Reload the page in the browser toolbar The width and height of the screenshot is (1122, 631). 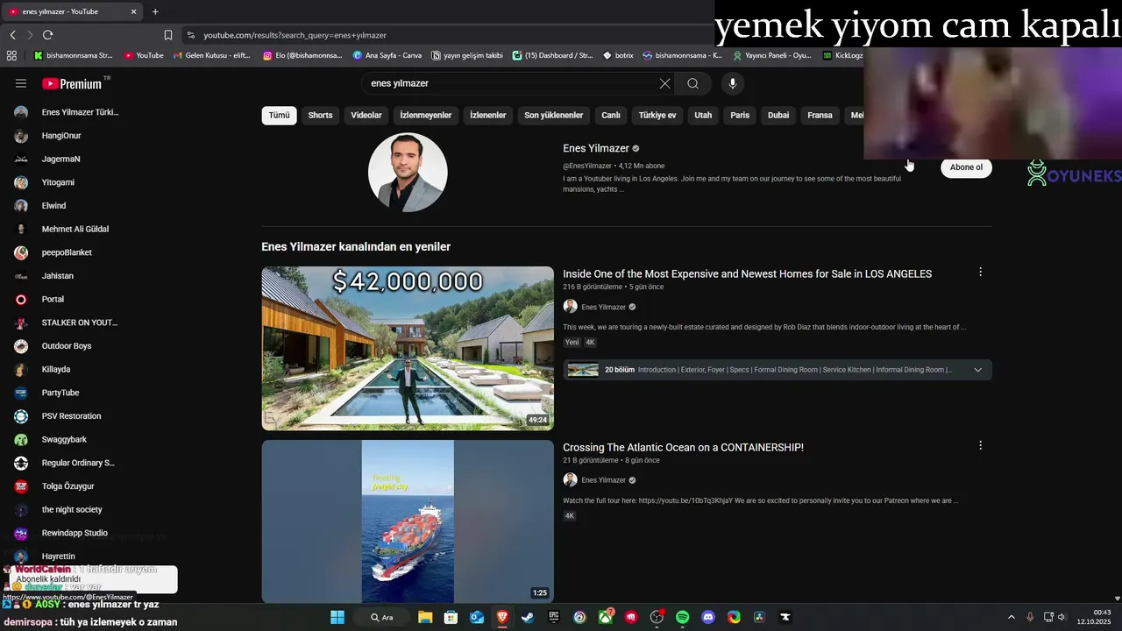[47, 35]
